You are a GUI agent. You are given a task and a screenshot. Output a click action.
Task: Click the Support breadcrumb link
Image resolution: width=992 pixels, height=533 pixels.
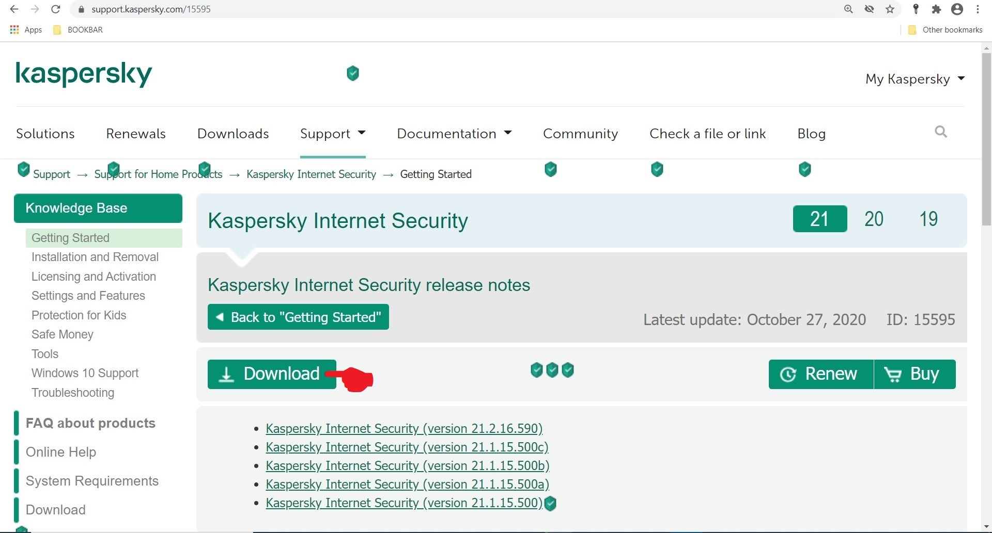(52, 174)
